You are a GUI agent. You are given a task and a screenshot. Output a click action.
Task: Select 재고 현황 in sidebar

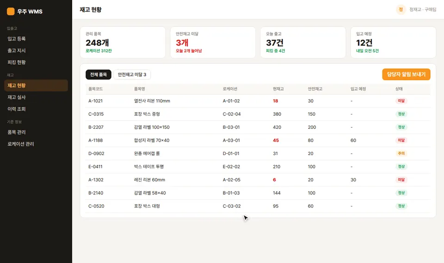[x=36, y=85]
